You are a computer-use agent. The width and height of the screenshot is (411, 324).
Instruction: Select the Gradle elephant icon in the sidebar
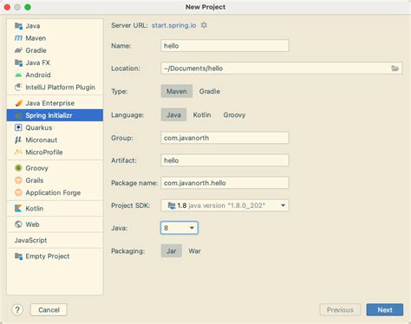[18, 50]
